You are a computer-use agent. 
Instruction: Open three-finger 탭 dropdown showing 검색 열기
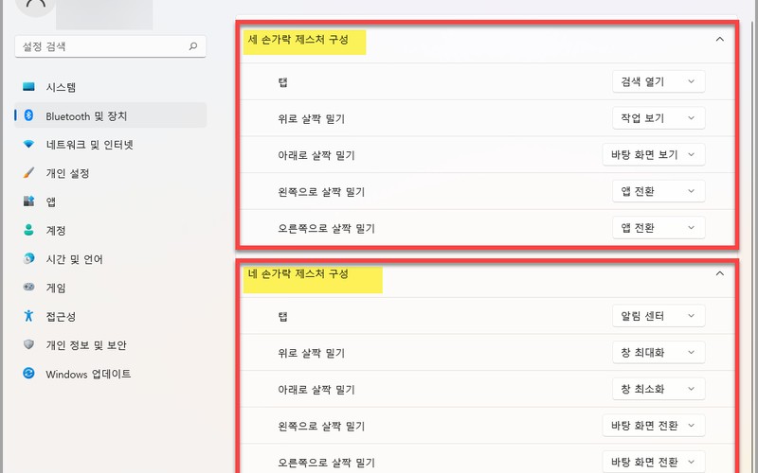point(659,81)
